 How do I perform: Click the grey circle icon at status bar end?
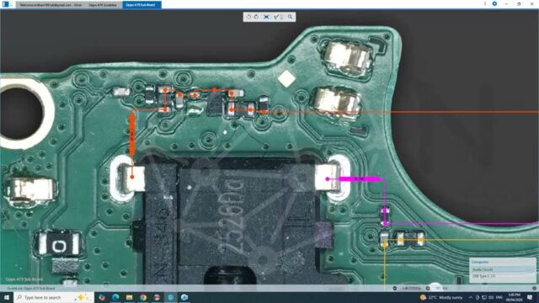pos(534,288)
